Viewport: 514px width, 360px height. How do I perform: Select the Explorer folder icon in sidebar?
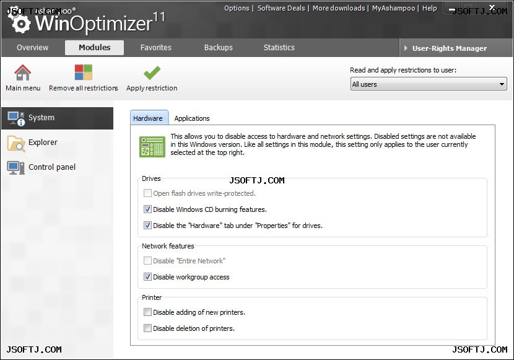16,144
